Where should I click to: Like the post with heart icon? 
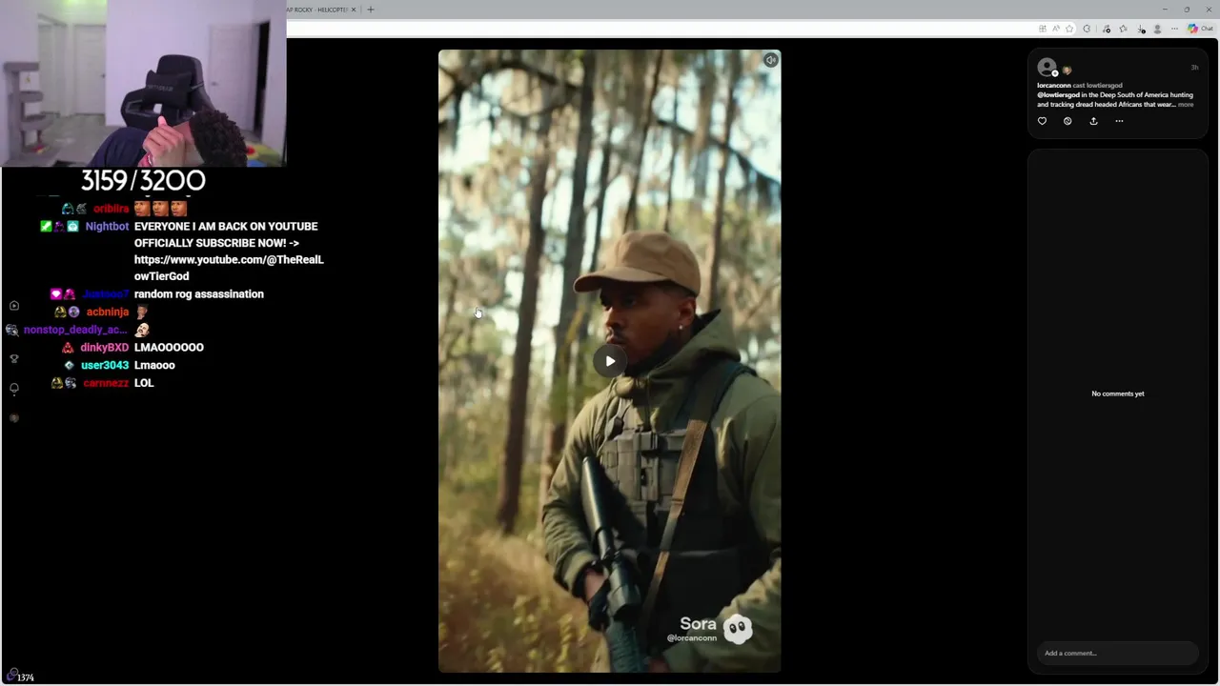pos(1042,121)
